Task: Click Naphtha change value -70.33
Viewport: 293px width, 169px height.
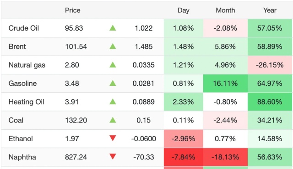Action: tap(143, 157)
